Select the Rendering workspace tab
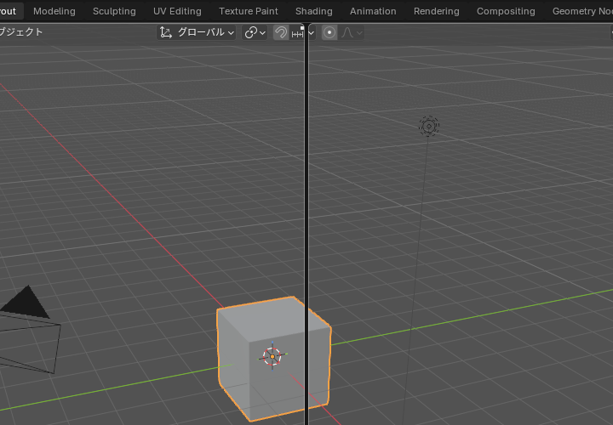The width and height of the screenshot is (613, 425). [436, 11]
